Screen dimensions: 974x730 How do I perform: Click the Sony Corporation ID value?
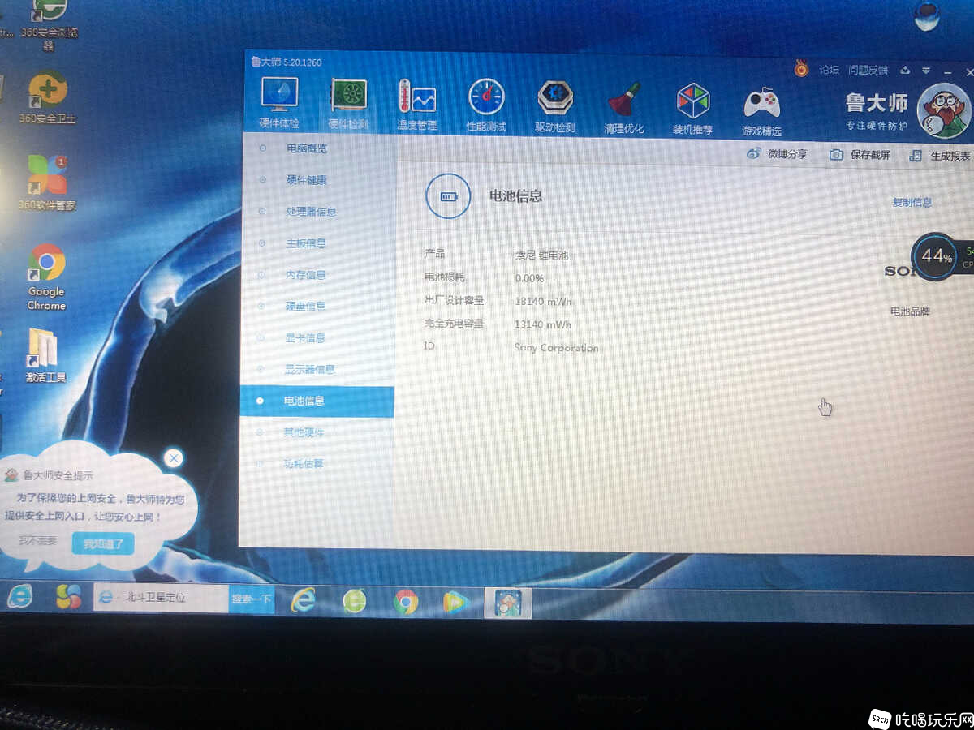tap(556, 348)
